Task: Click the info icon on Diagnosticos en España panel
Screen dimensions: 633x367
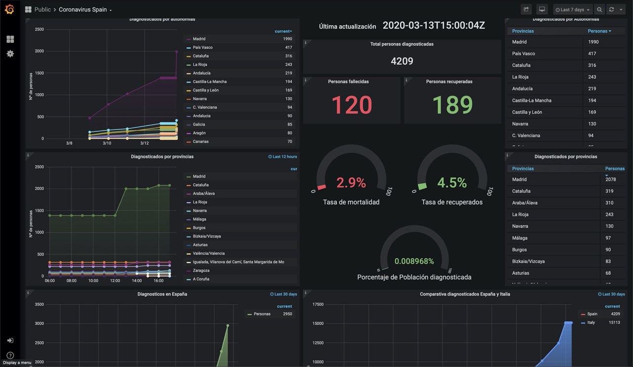Action: pos(28,292)
